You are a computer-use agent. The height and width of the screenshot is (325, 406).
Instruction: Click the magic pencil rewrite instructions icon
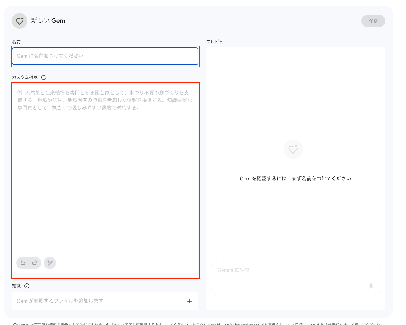(x=50, y=263)
